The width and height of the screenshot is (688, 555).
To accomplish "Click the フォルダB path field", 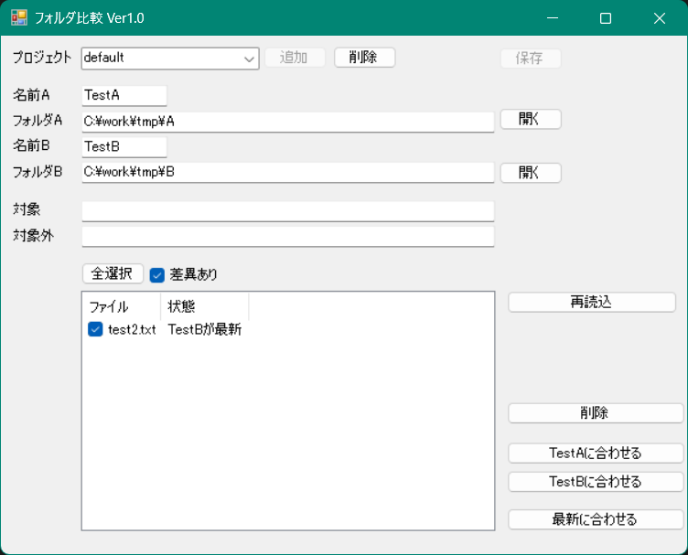I will coord(287,172).
